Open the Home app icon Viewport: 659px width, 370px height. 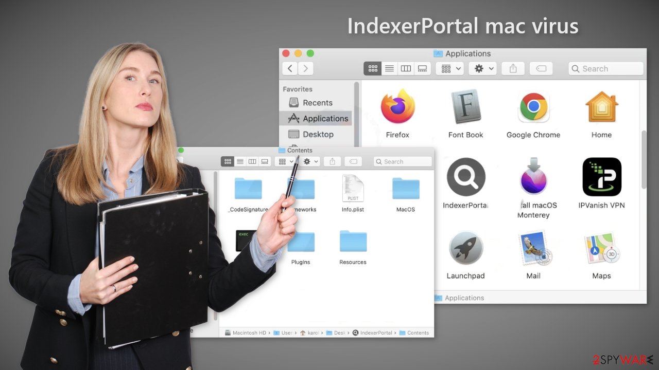pos(601,107)
